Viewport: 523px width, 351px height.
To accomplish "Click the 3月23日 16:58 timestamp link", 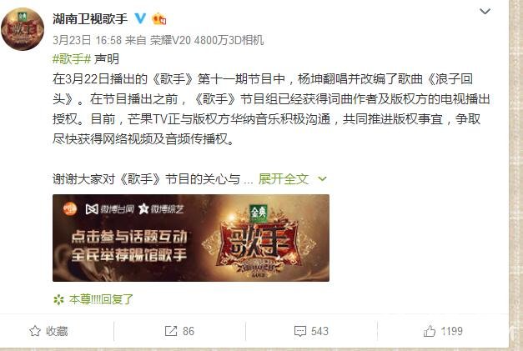I will (87, 40).
